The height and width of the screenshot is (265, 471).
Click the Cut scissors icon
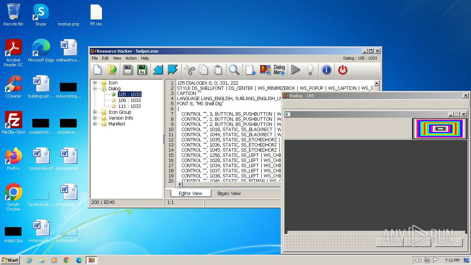point(189,70)
